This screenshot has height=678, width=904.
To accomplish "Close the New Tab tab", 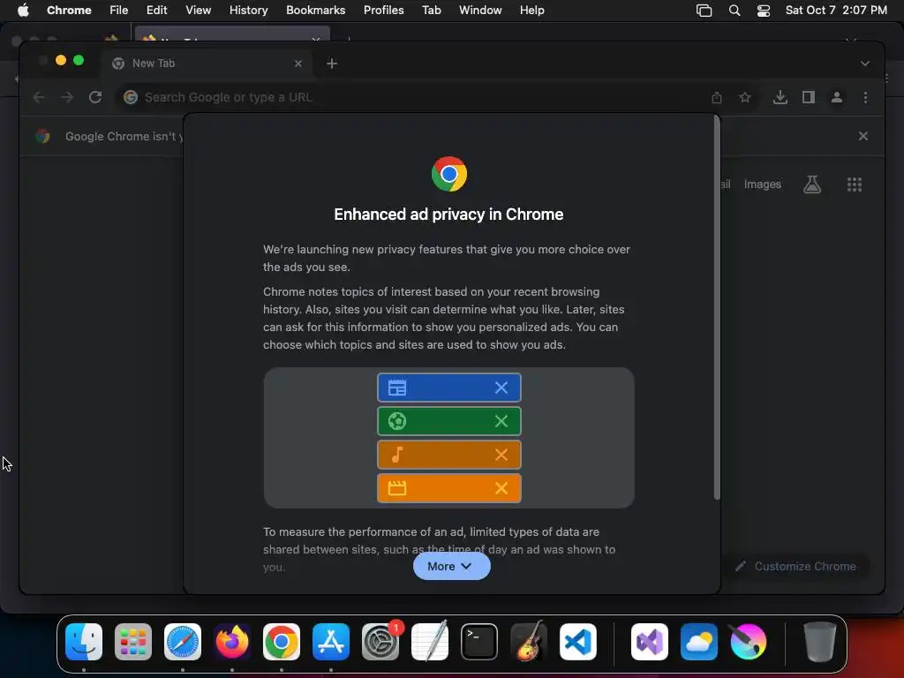I will [x=298, y=64].
